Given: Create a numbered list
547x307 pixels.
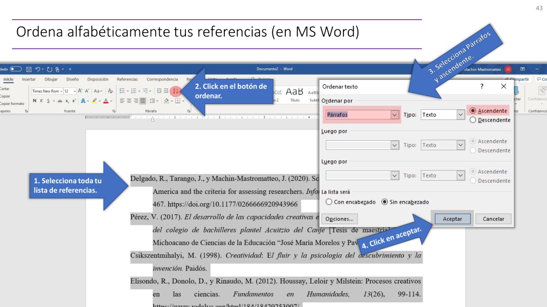Looking at the screenshot, I should pos(134,91).
